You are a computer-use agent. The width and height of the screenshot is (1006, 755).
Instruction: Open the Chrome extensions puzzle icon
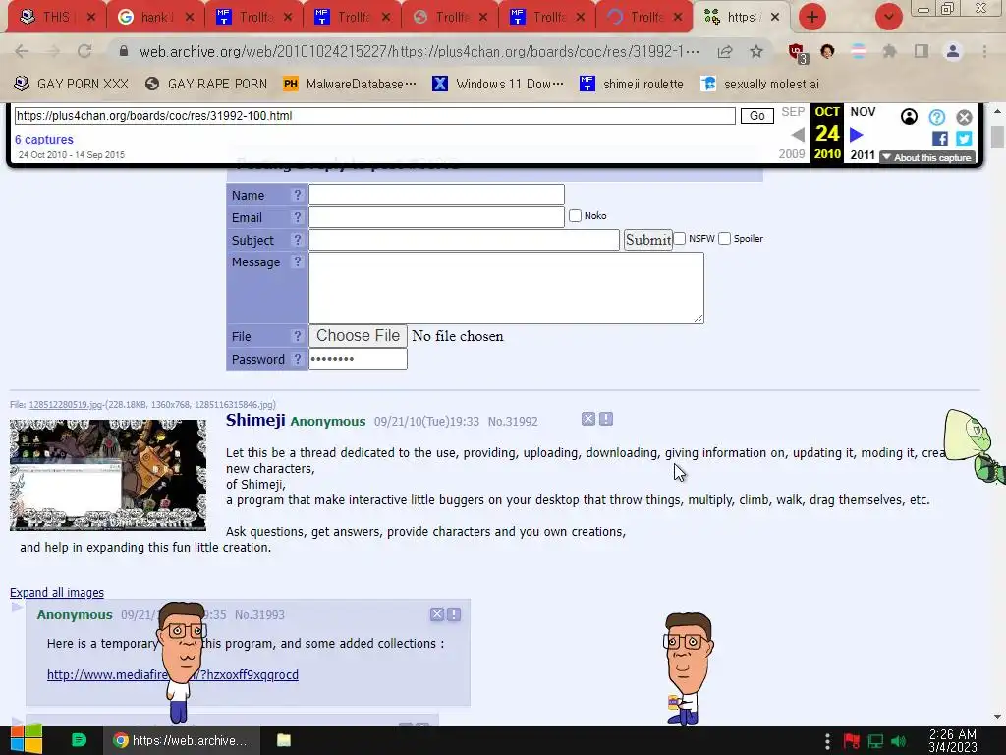(x=889, y=51)
